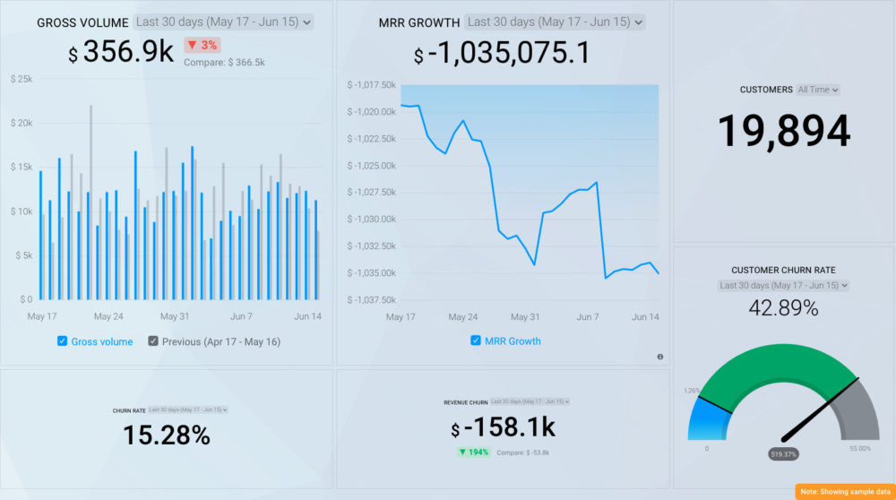
Task: Uncheck the Gross volume legend checkbox
Action: (x=62, y=341)
